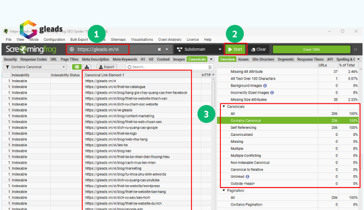Click the Clear button
The height and width of the screenshot is (210, 364).
click(x=259, y=49)
